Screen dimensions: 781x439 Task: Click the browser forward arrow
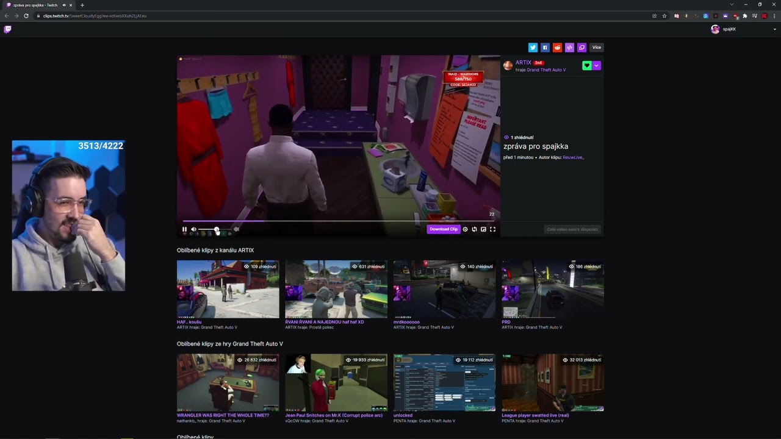point(16,16)
